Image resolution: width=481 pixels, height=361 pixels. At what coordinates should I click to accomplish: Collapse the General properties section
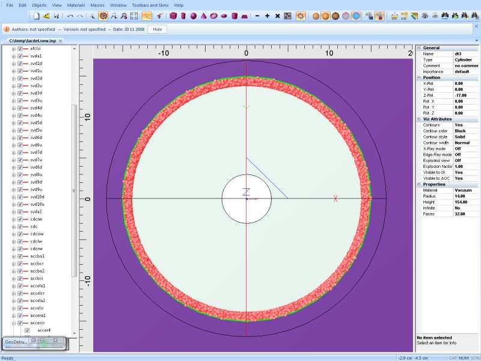click(x=419, y=48)
